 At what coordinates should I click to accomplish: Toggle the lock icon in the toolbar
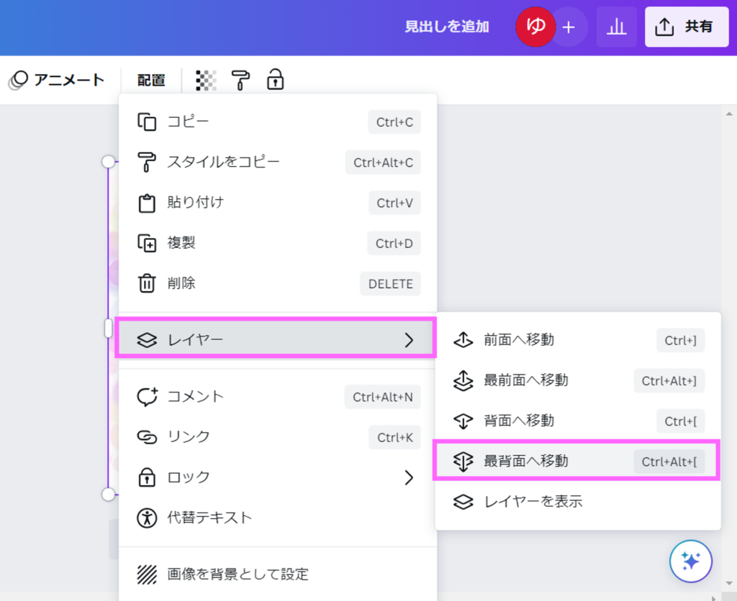[x=275, y=80]
